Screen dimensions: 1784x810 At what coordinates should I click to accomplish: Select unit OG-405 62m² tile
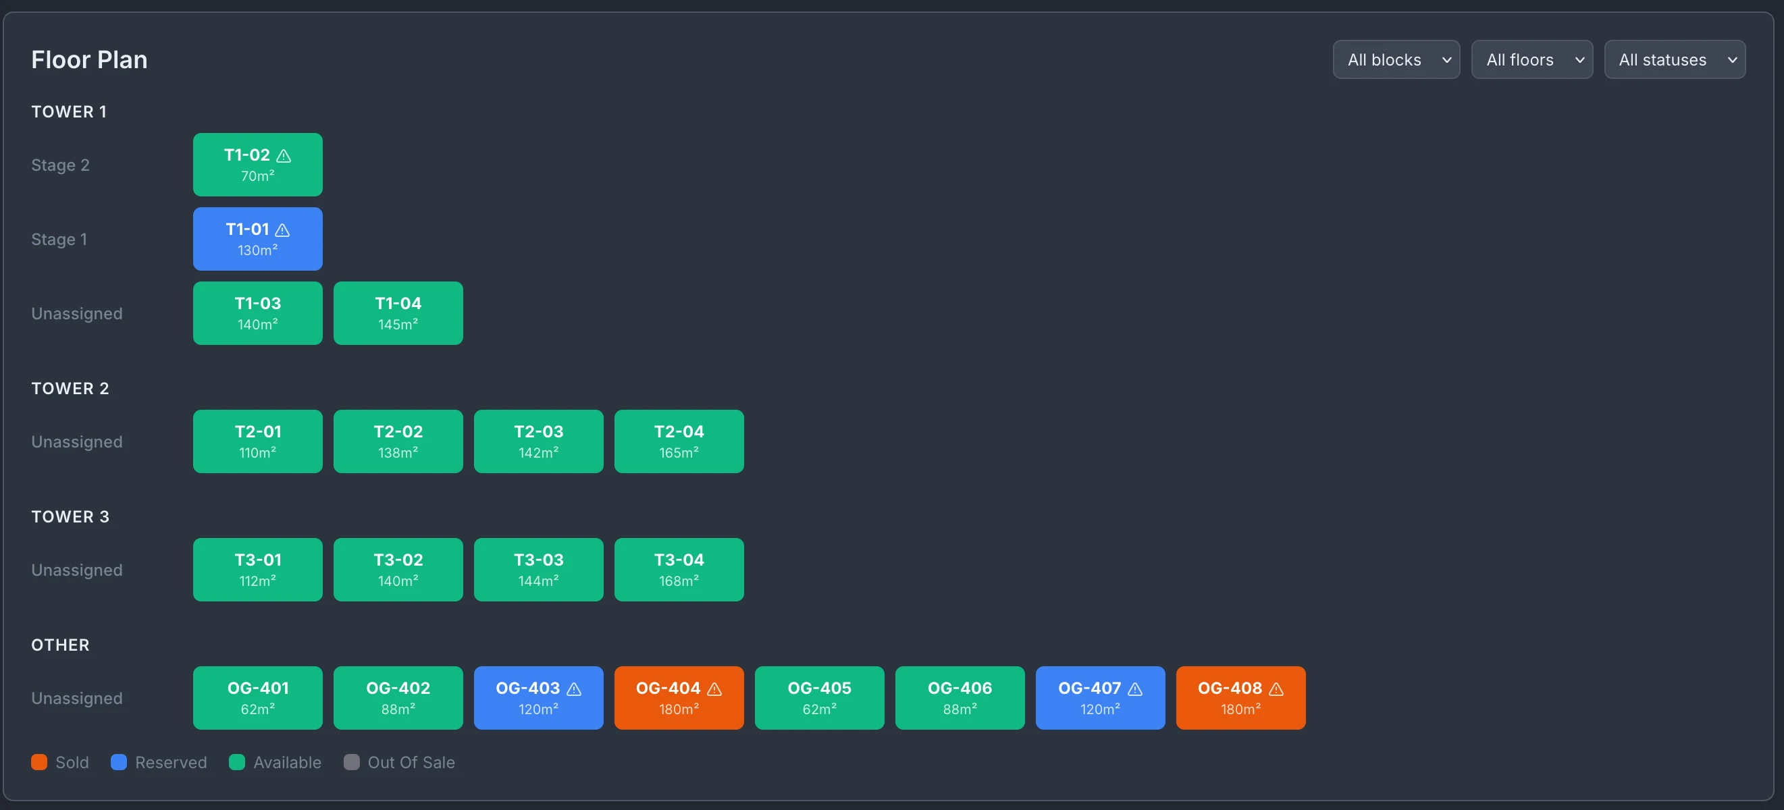tap(820, 698)
